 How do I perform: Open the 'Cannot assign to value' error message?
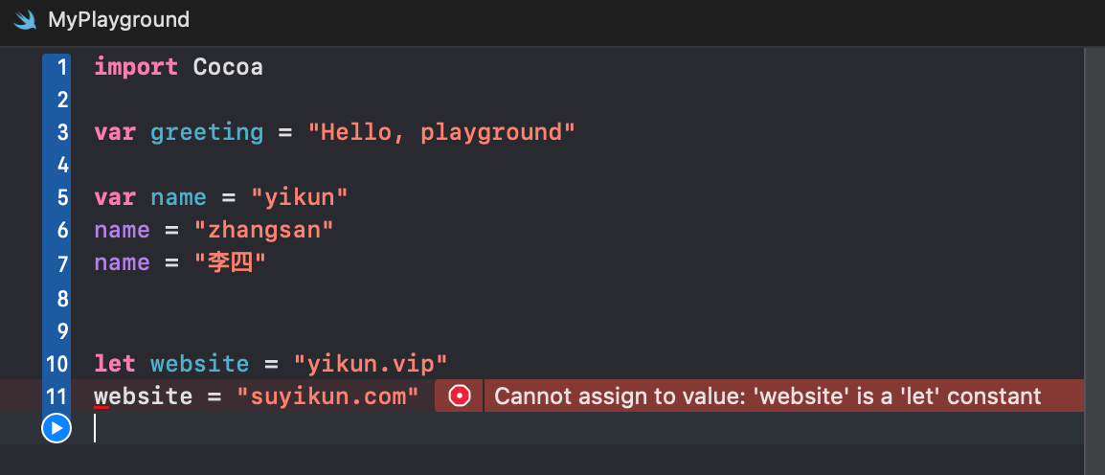[767, 396]
